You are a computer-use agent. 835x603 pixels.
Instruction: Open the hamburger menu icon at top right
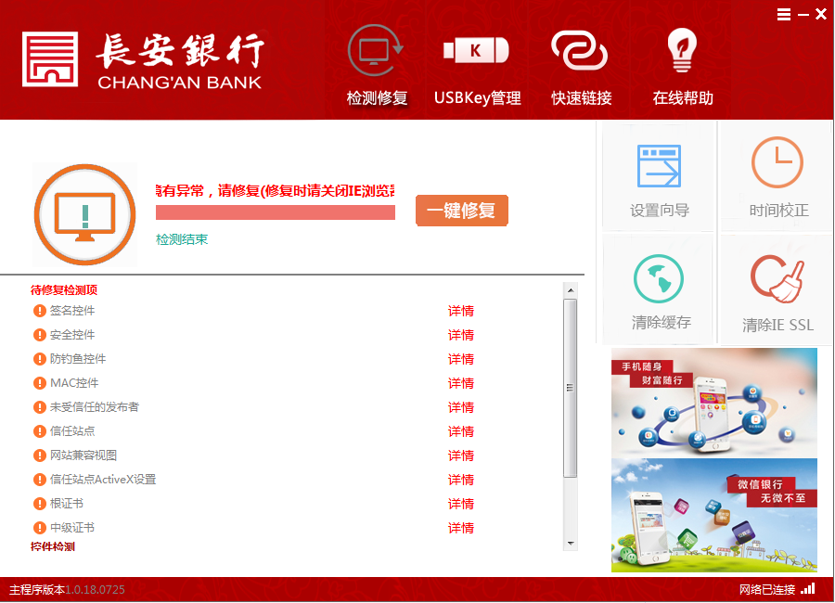tap(783, 15)
